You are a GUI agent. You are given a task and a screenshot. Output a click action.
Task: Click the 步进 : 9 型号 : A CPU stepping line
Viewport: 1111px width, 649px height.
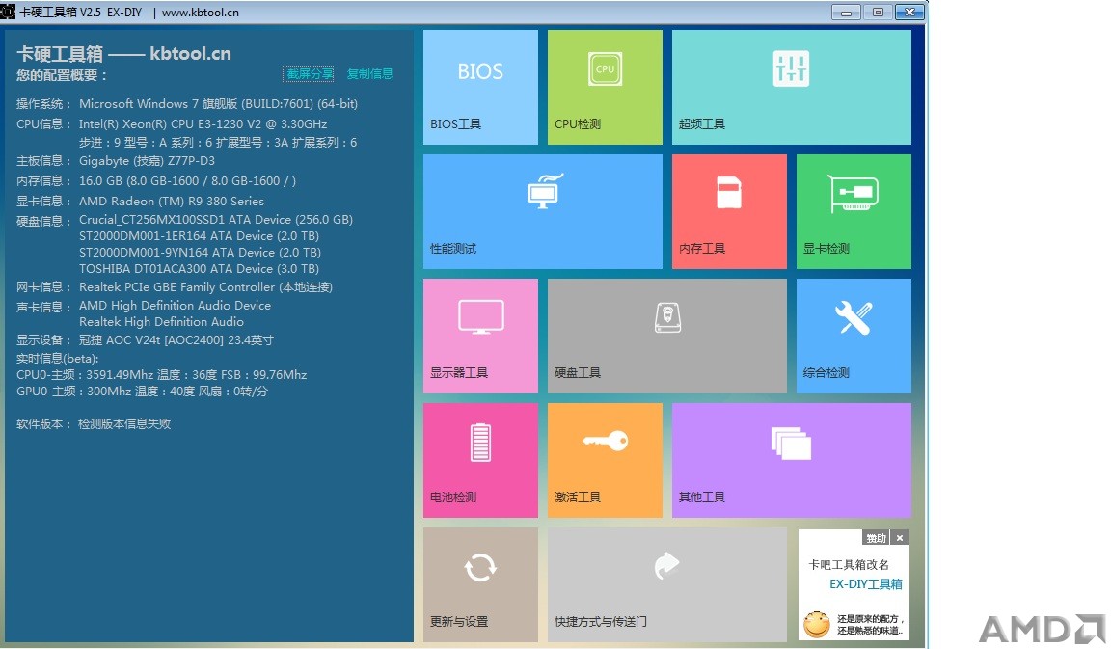pos(218,143)
